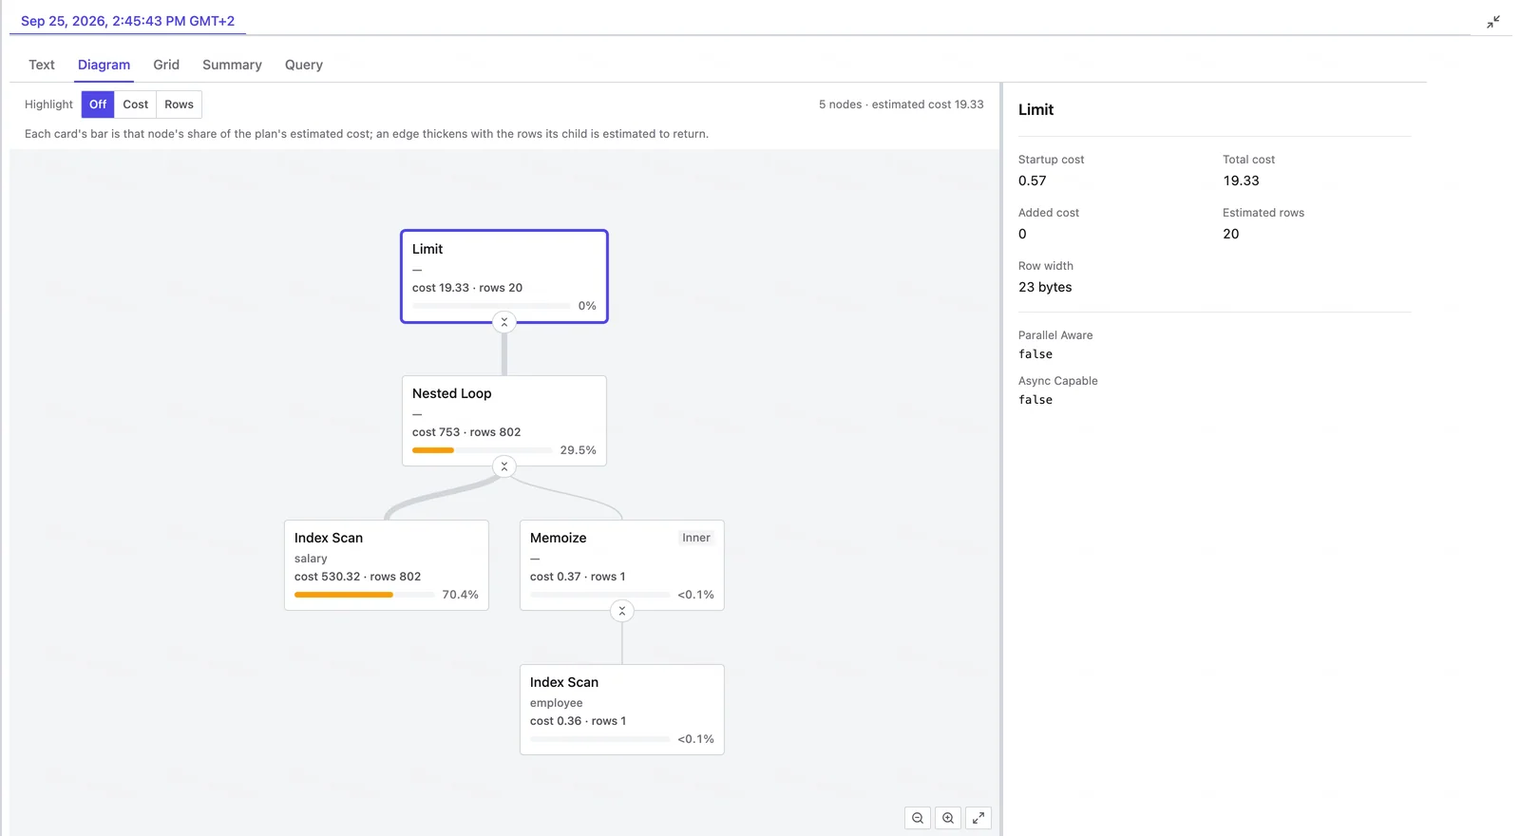The image size is (1520, 836).
Task: Switch to the Text tab
Action: [42, 65]
